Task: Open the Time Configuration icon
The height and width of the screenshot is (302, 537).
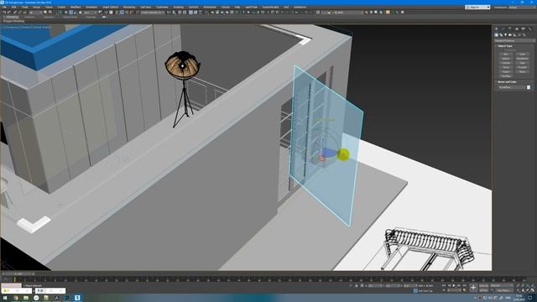Action: (x=465, y=290)
